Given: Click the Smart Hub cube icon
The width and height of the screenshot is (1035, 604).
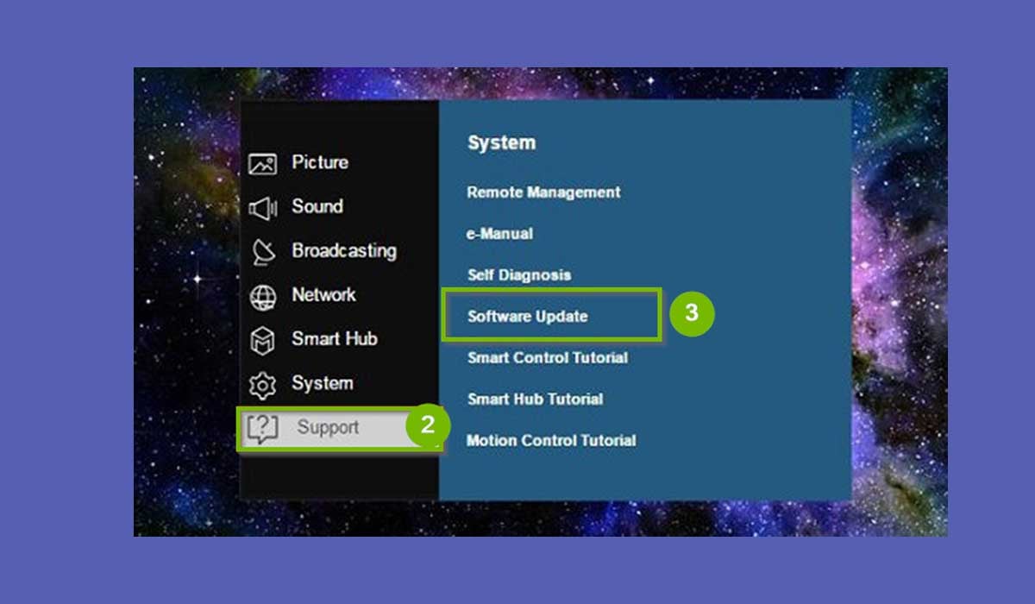Looking at the screenshot, I should pyautogui.click(x=262, y=341).
